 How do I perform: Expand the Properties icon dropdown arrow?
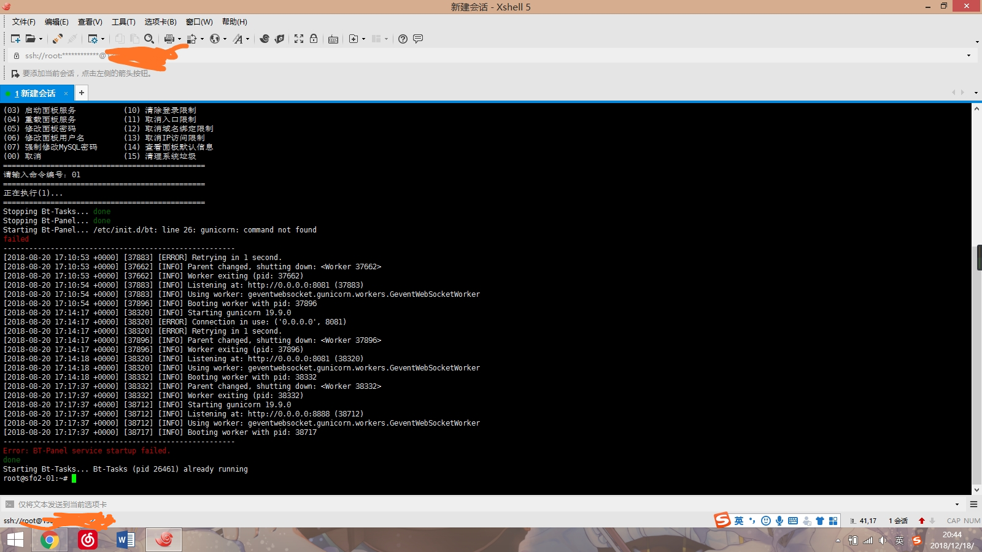click(x=103, y=39)
